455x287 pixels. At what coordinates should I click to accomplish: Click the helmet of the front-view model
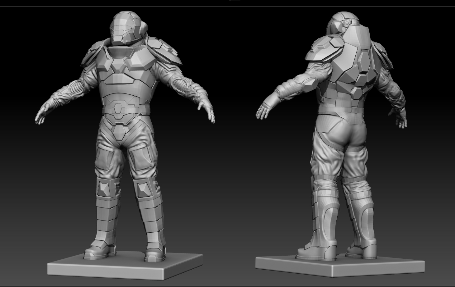point(129,28)
